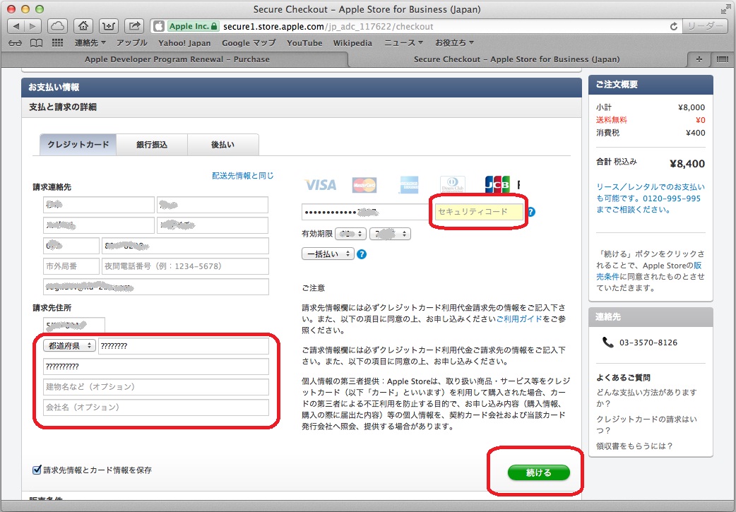Click the iCloud Tabs toolbar icon
736x512 pixels.
coord(59,26)
